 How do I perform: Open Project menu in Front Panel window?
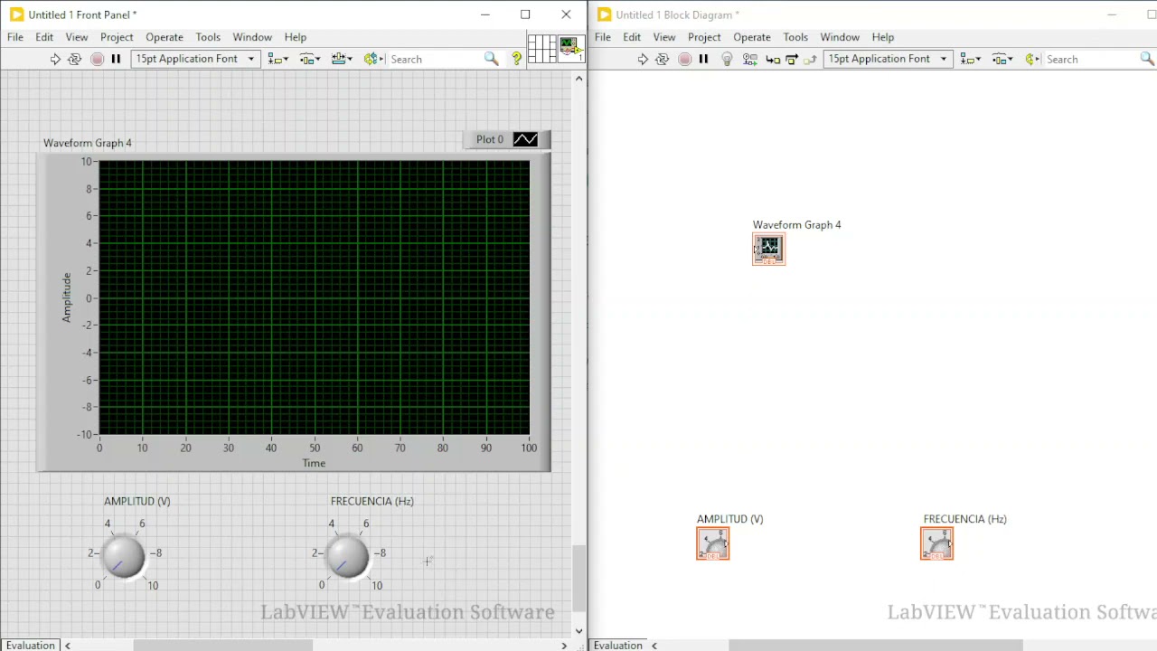tap(117, 37)
